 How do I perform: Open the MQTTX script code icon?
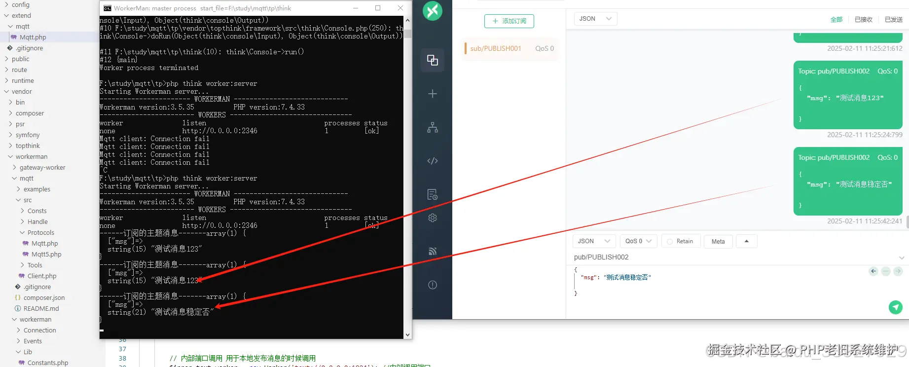click(433, 161)
